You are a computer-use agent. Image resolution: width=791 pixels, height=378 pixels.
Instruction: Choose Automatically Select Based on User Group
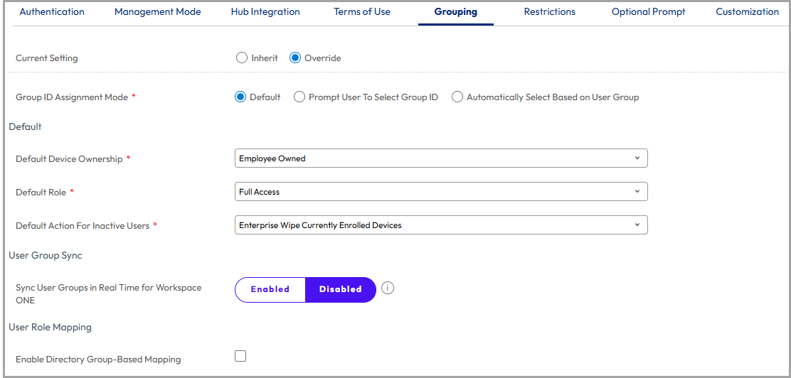[x=457, y=97]
